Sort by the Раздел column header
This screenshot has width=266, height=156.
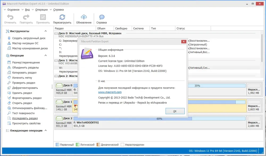pyautogui.click(x=75, y=28)
